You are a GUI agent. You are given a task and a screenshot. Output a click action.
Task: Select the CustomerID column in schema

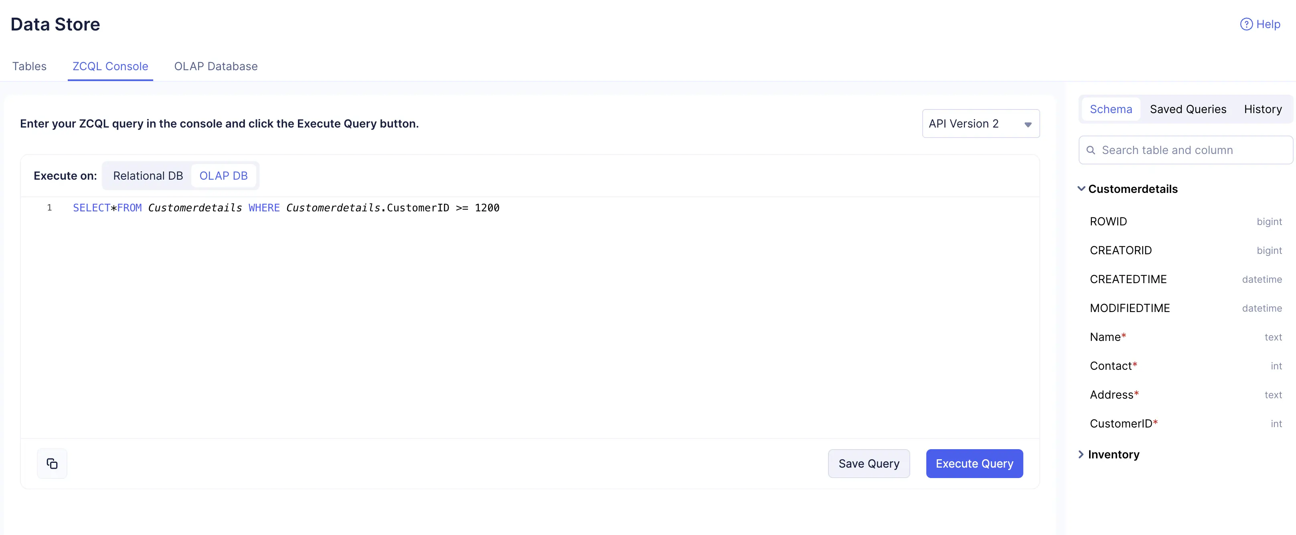click(1120, 424)
